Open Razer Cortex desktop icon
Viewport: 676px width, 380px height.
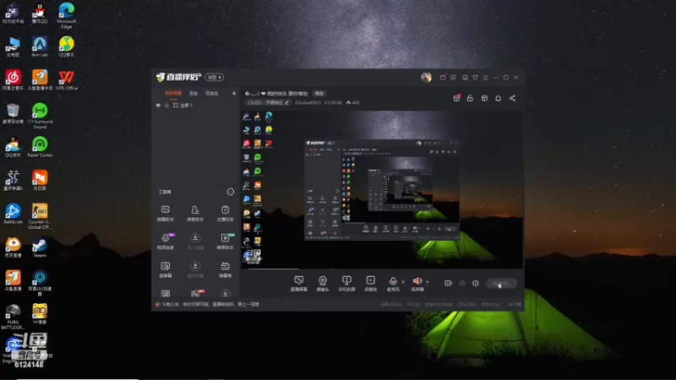40,147
